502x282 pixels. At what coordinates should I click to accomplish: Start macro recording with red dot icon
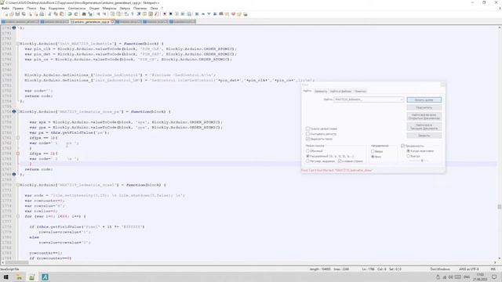(164, 14)
